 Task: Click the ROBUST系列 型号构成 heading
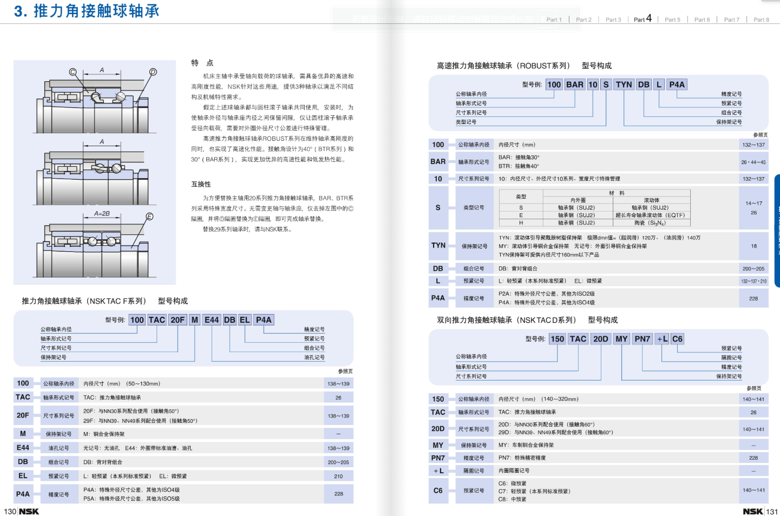point(524,66)
